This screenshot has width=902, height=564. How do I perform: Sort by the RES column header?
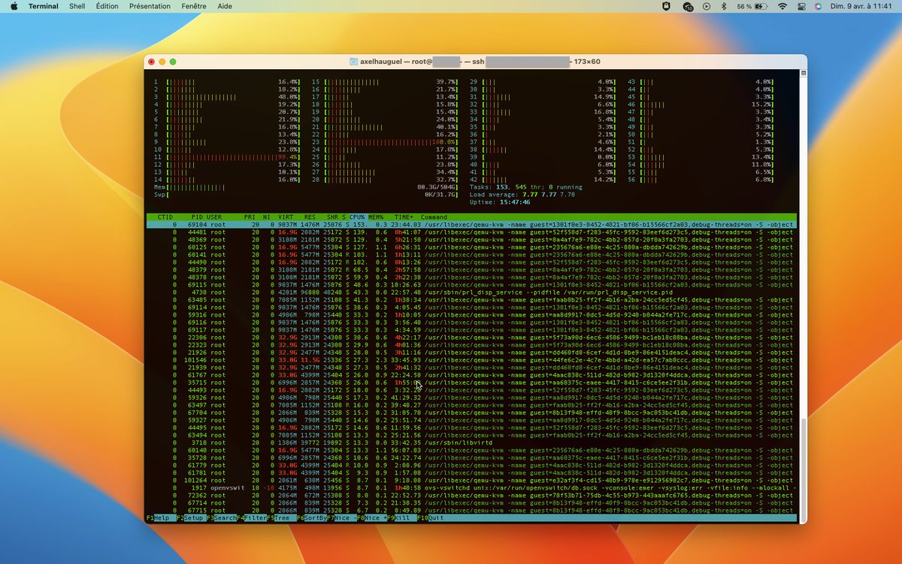point(309,217)
